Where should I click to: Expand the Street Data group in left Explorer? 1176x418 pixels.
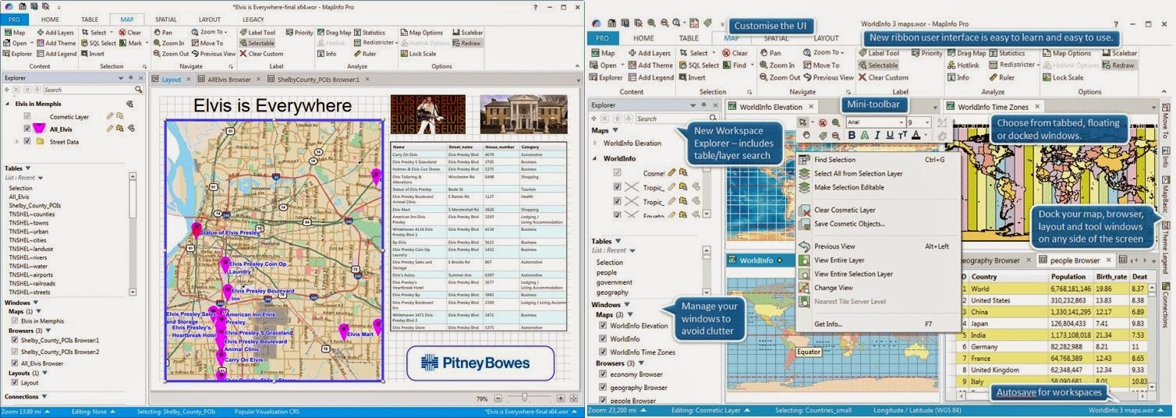(x=16, y=141)
